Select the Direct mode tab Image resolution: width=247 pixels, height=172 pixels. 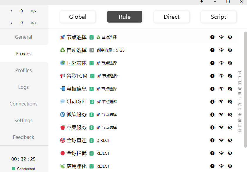tap(171, 17)
